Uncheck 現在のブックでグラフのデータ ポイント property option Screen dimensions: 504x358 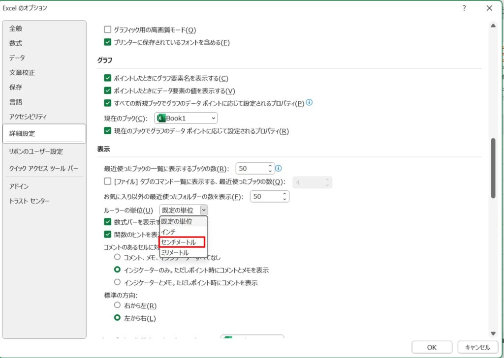(x=108, y=131)
